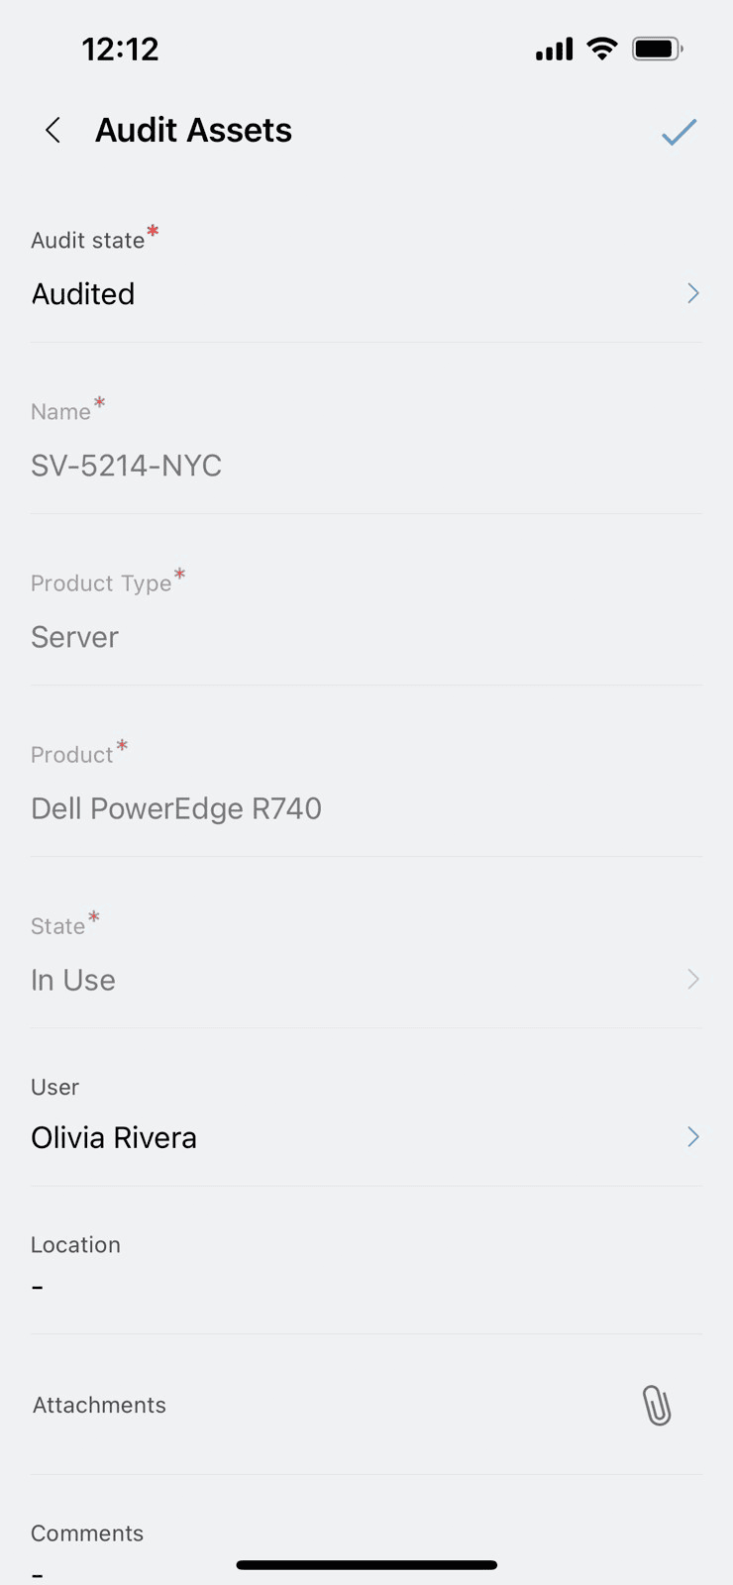Screen dimensions: 733x1585
Task: Open the User picker chevron
Action: [692, 1136]
